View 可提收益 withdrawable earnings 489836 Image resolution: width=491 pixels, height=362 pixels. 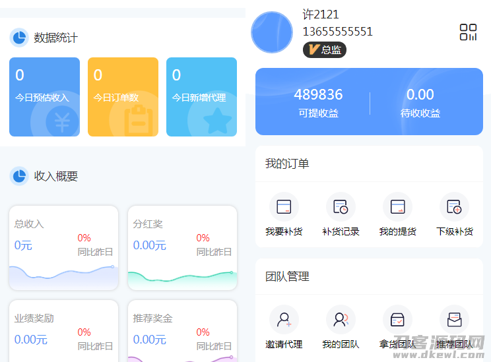coord(318,102)
